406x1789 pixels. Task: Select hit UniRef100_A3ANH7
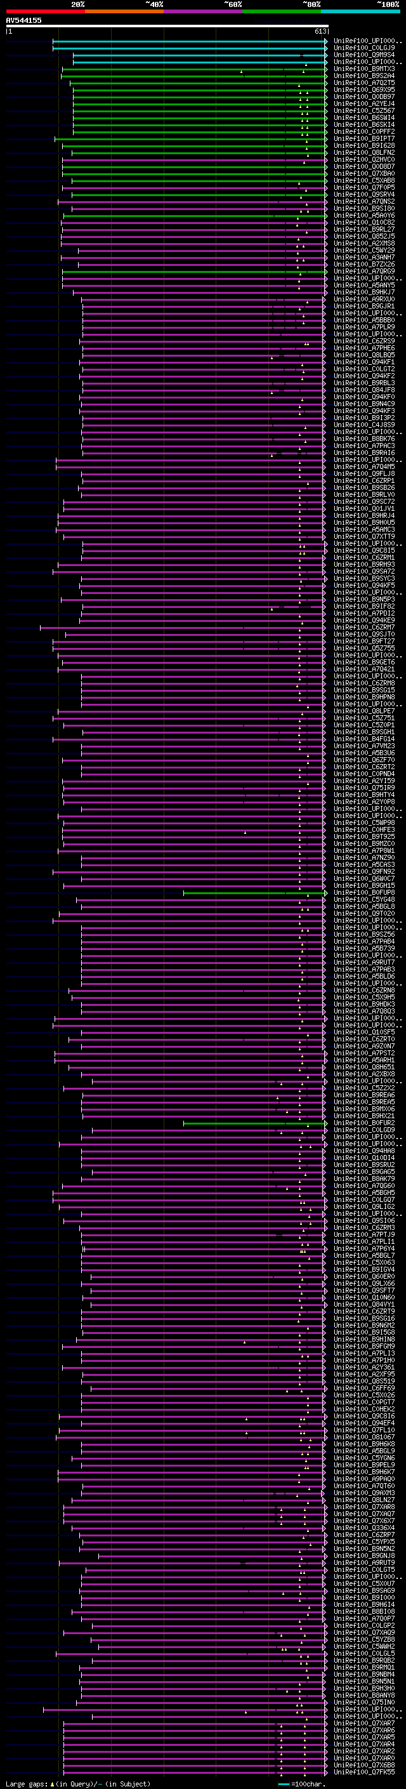click(x=364, y=257)
